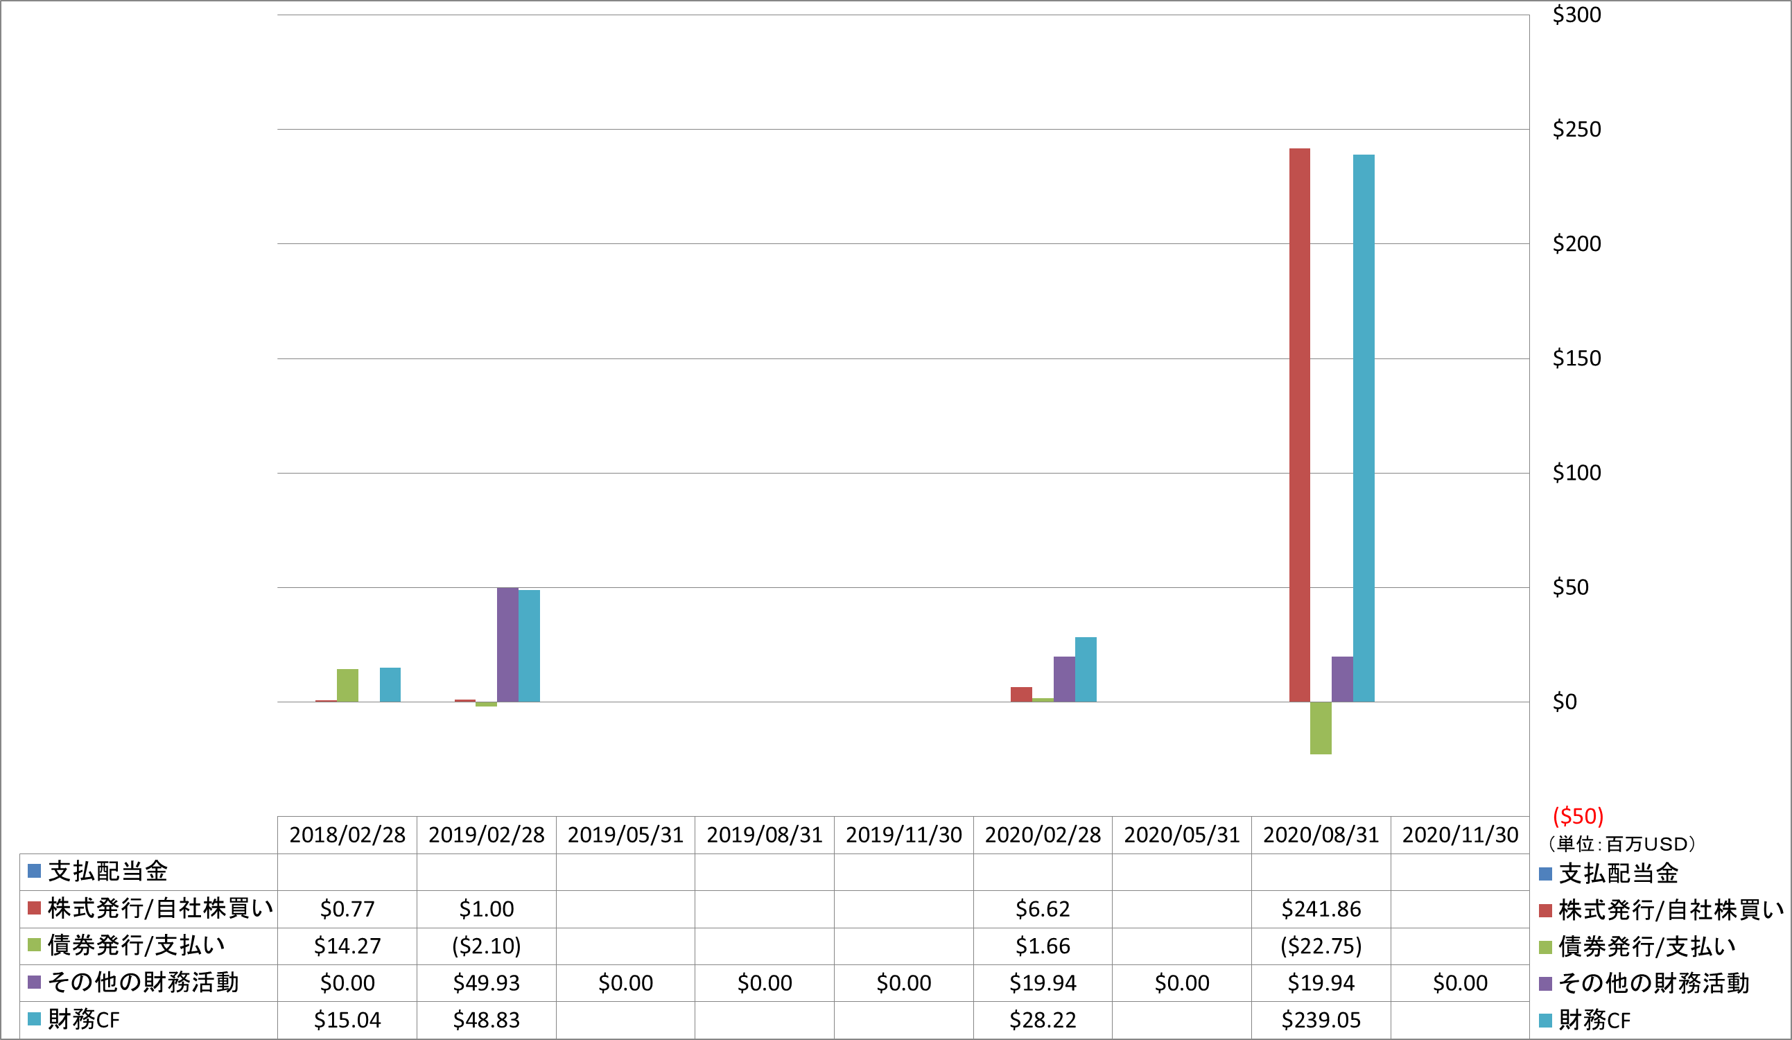Select the red 2020/02/28 stock issuance bar

coord(1021,694)
